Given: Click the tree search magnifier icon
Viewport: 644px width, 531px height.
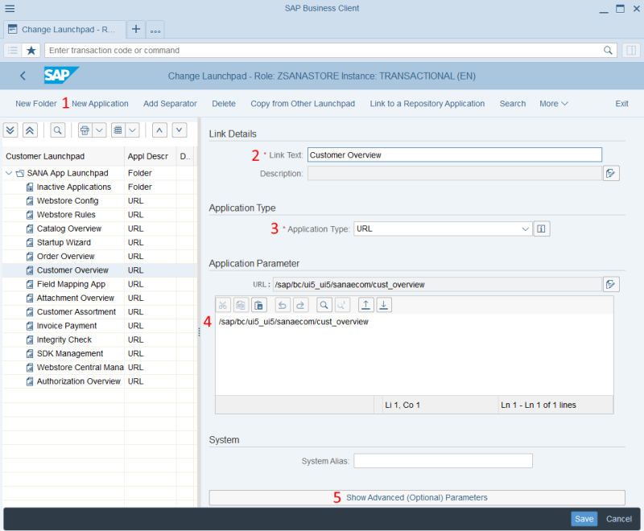Looking at the screenshot, I should point(58,130).
